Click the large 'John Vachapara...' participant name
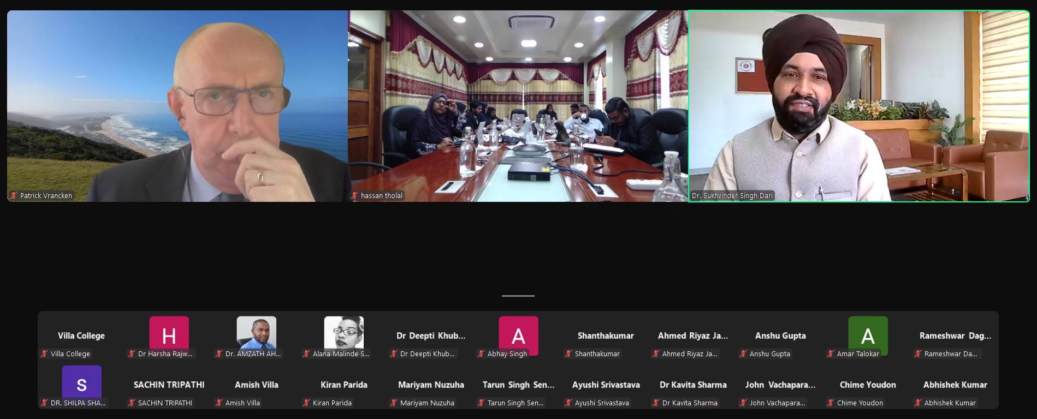The width and height of the screenshot is (1037, 419). tap(780, 385)
